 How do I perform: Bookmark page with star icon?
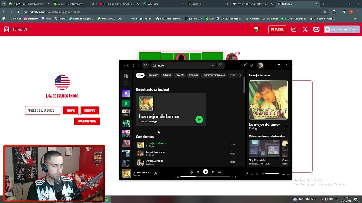pos(325,12)
